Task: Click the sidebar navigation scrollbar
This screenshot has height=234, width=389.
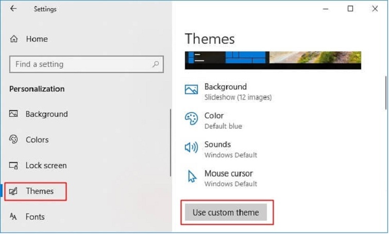Action: pos(170,141)
